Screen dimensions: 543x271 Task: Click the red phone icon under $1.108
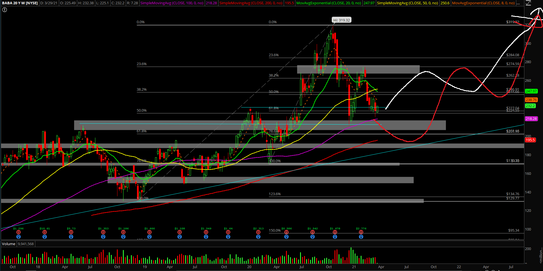coord(179,232)
